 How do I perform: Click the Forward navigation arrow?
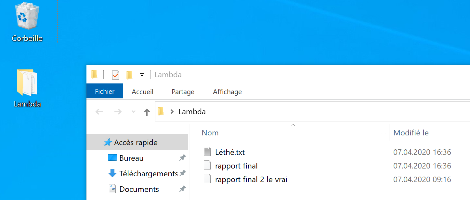click(118, 112)
